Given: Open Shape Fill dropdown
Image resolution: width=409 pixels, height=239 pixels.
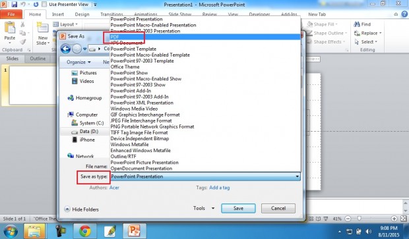Looking at the screenshot, I should pyautogui.click(x=323, y=24).
